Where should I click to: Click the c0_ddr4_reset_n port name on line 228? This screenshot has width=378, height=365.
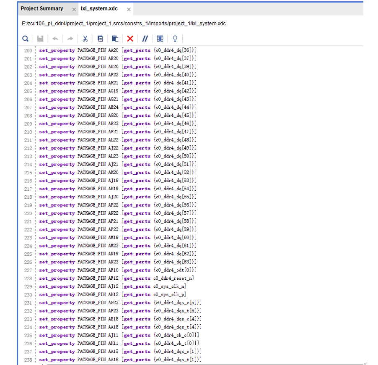(x=173, y=278)
